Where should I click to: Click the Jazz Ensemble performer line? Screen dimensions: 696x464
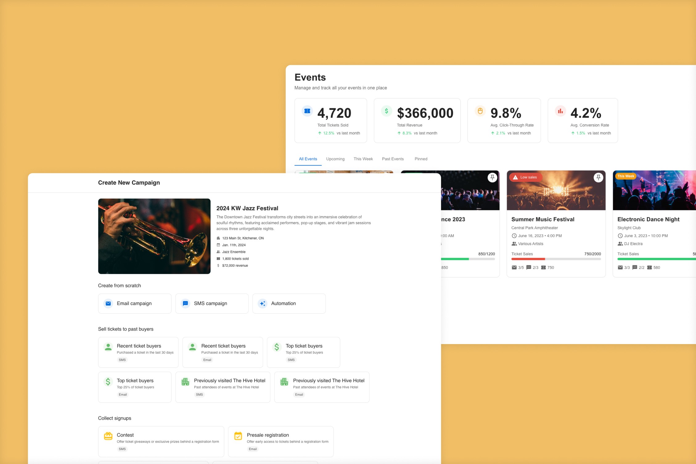(231, 252)
